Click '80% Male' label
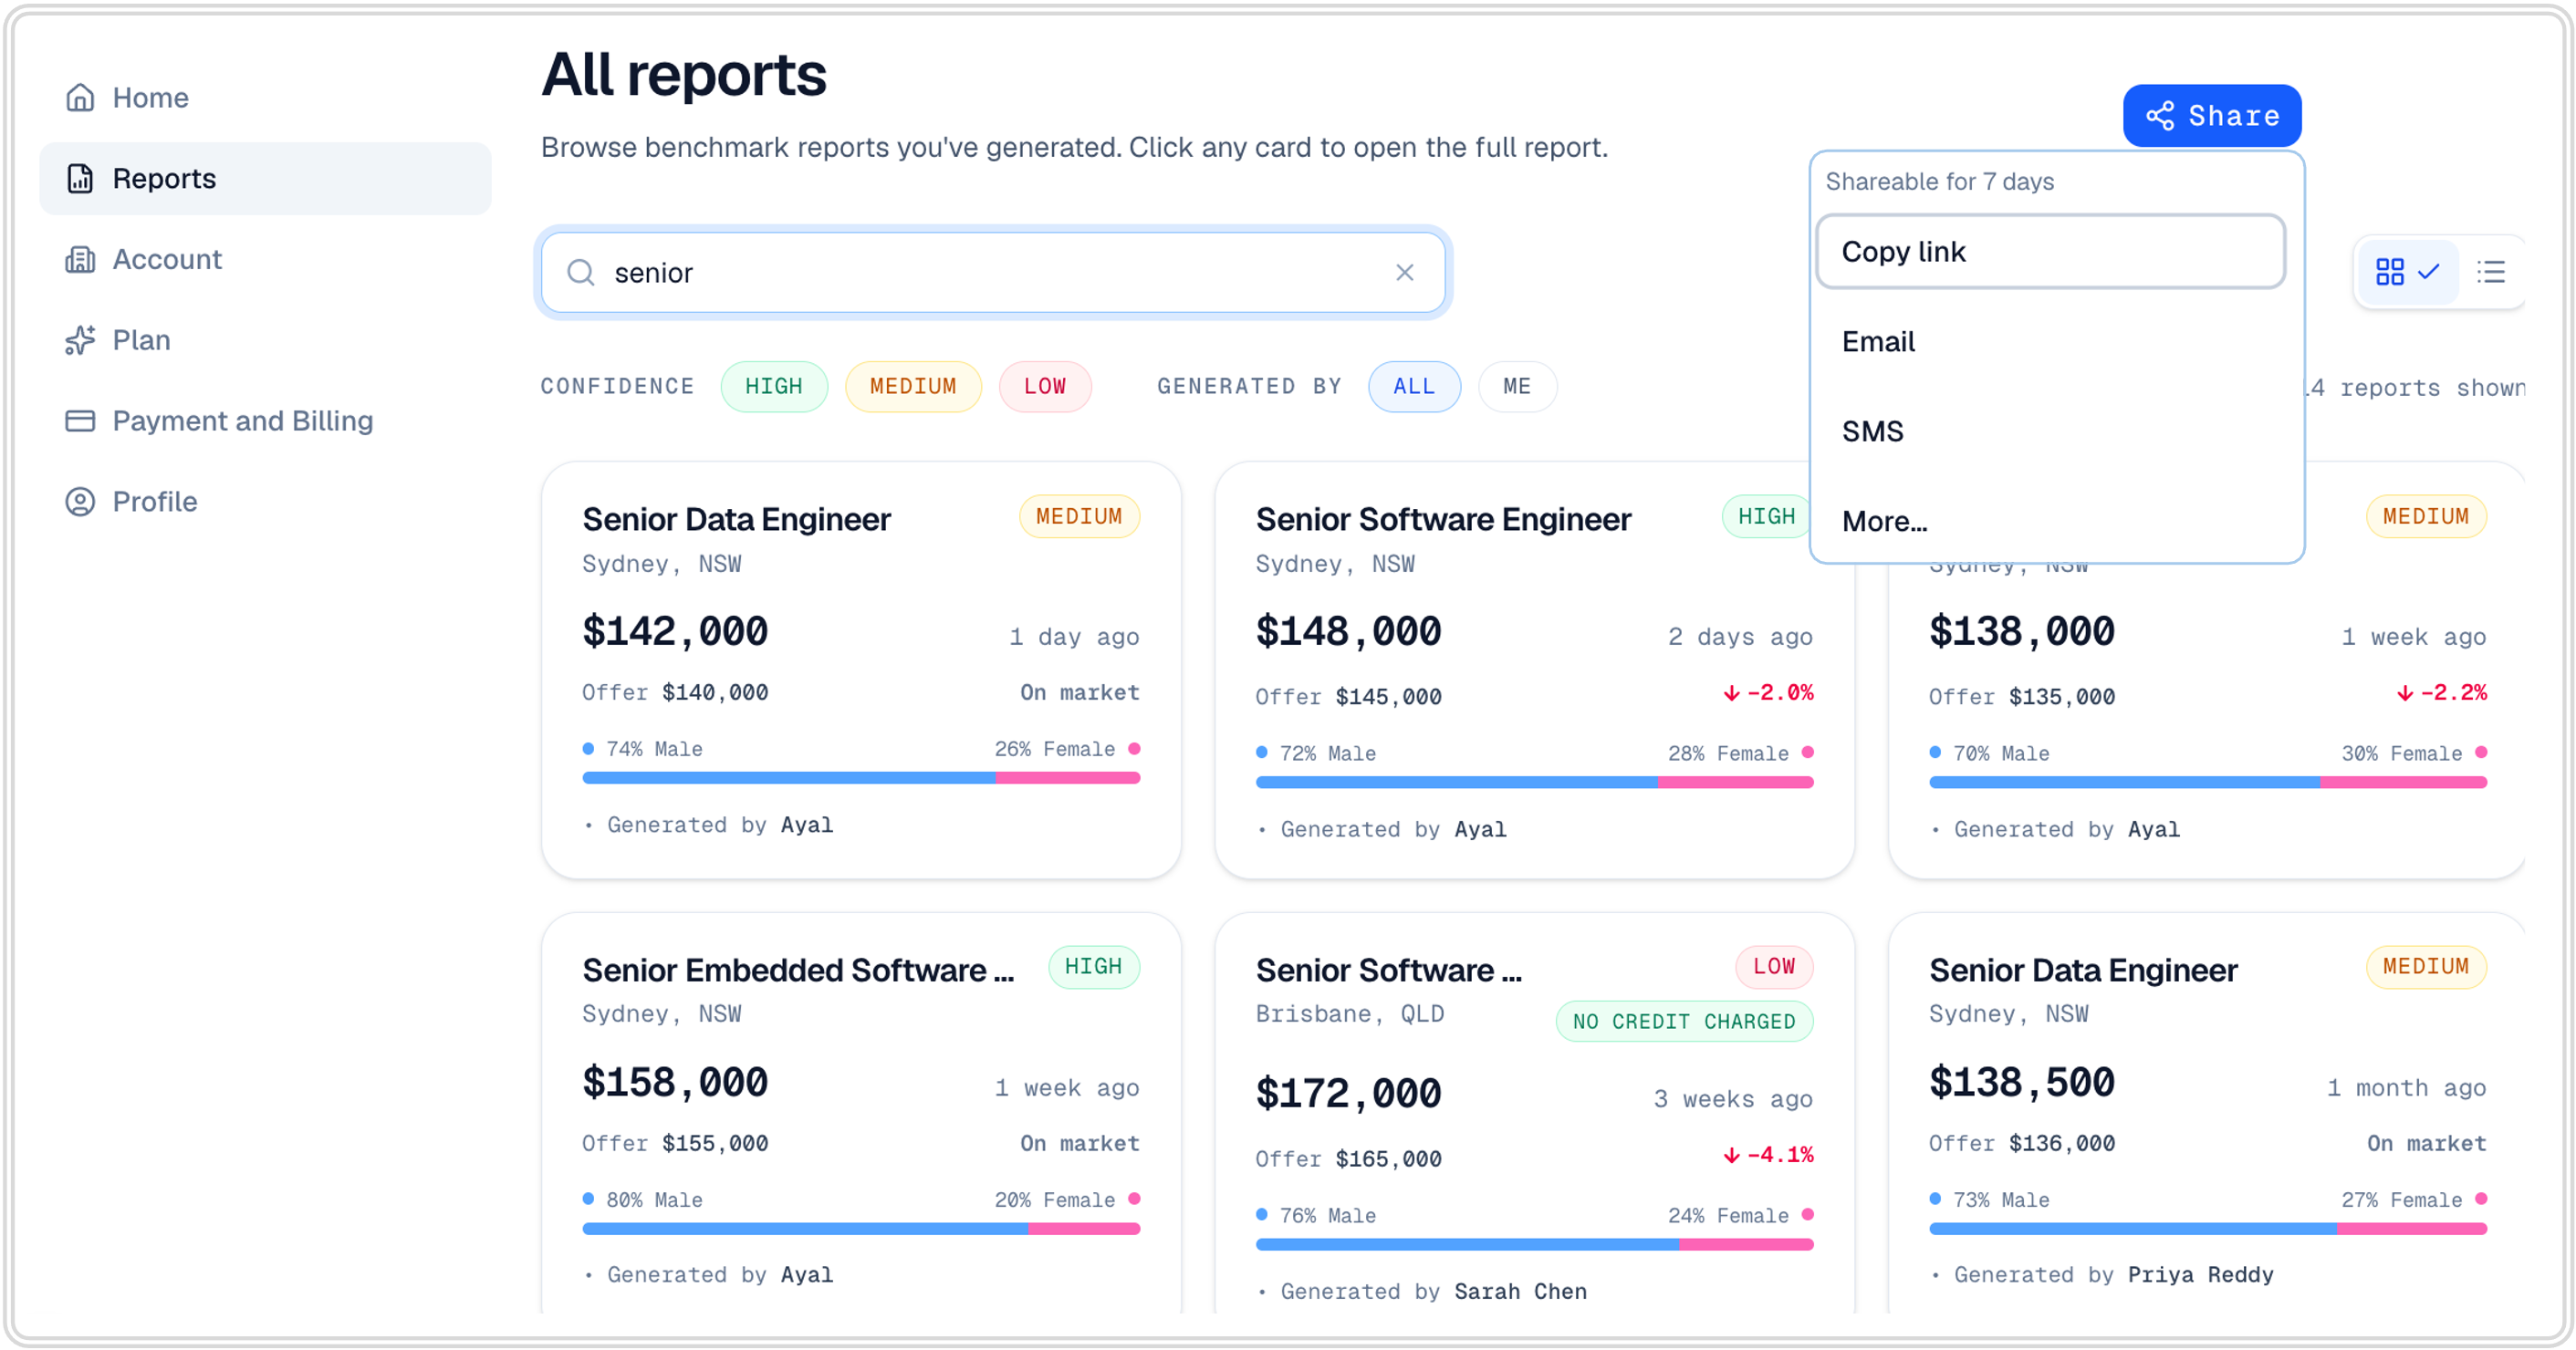Image resolution: width=2576 pixels, height=1350 pixels. (654, 1200)
